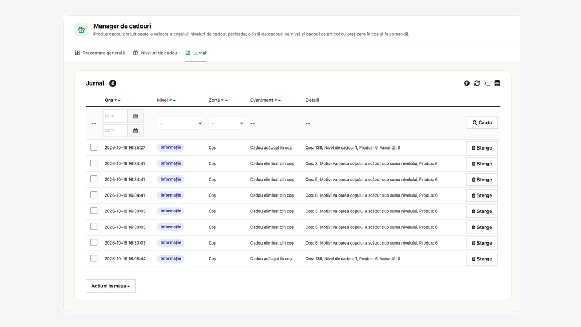Delete the 16:35:27 log entry with Sterge
581x327 pixels.
[482, 147]
